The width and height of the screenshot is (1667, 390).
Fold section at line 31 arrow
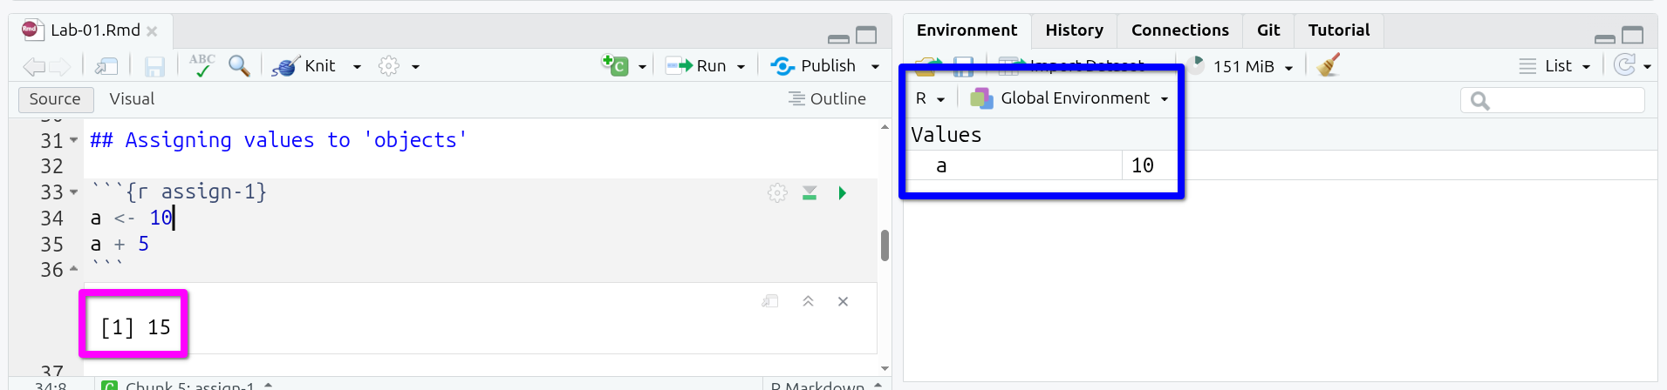(73, 140)
